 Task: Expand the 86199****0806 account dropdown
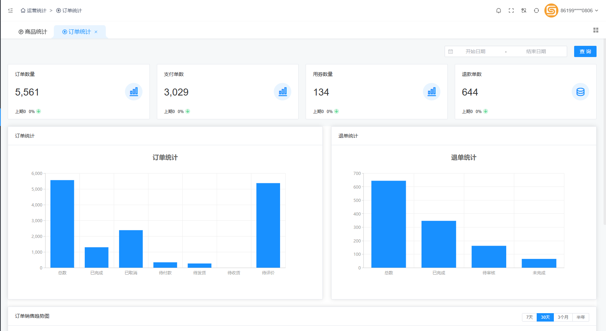pos(579,10)
